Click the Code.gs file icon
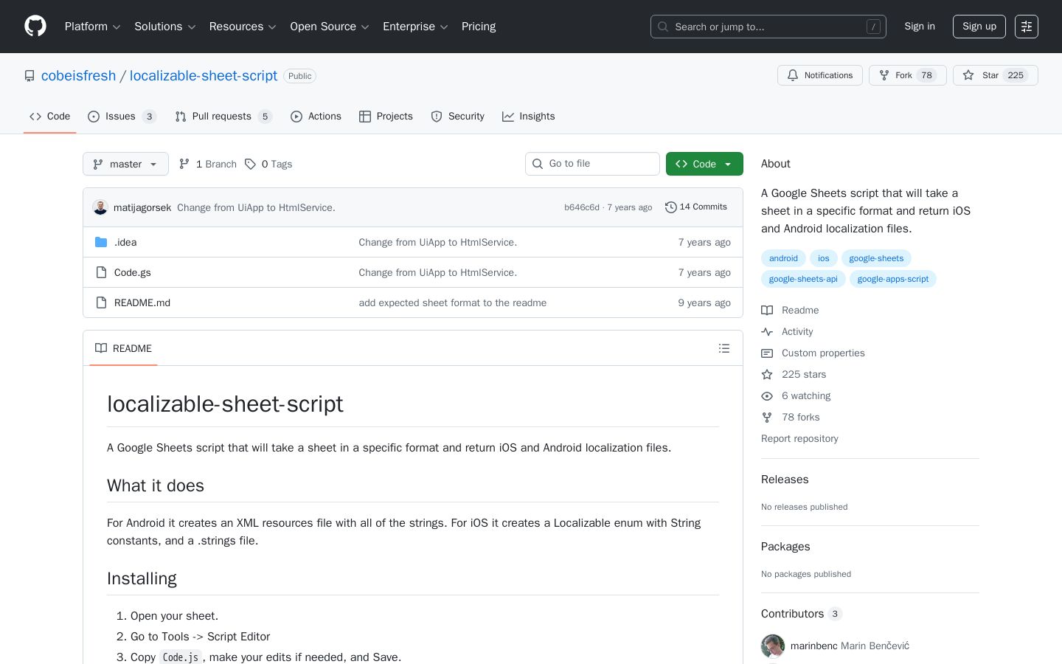This screenshot has width=1062, height=664. pyautogui.click(x=101, y=272)
